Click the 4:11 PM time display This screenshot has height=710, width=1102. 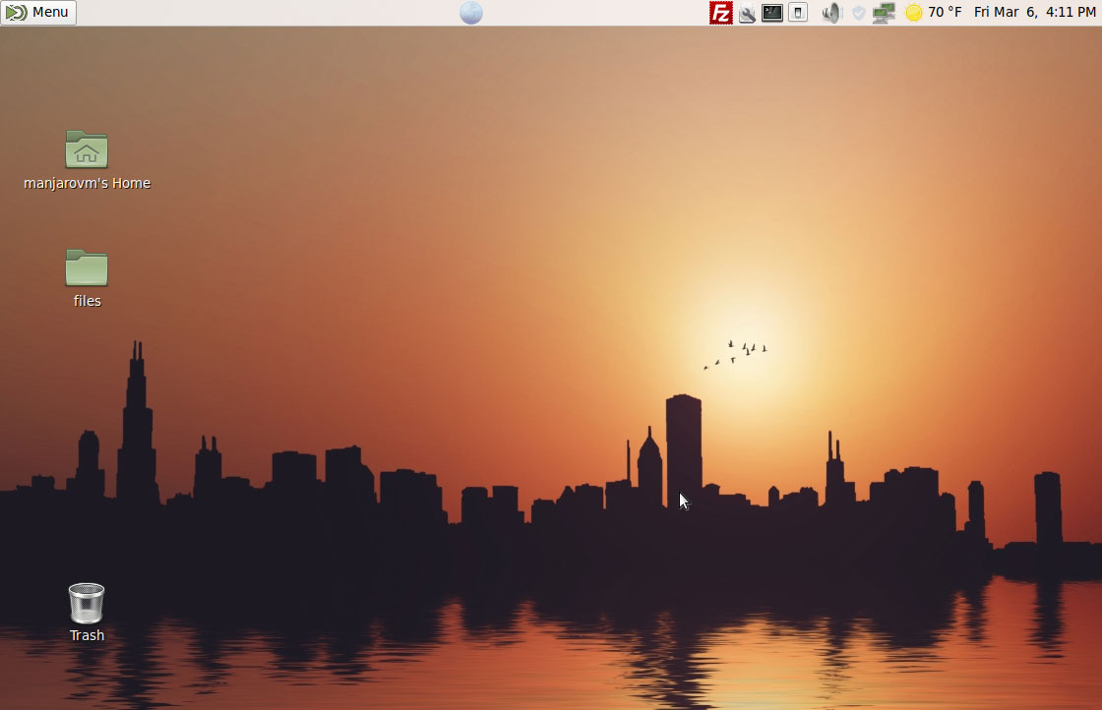pyautogui.click(x=1071, y=13)
